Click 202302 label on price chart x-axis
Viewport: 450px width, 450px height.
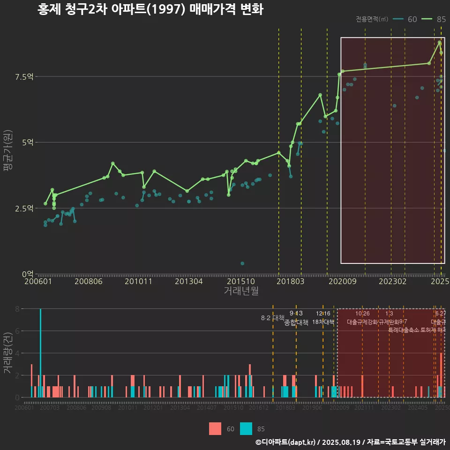pyautogui.click(x=393, y=281)
